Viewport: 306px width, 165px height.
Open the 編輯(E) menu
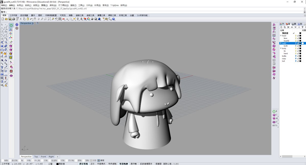coord(12,5)
